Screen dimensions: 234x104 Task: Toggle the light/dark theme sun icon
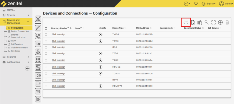[196, 4]
